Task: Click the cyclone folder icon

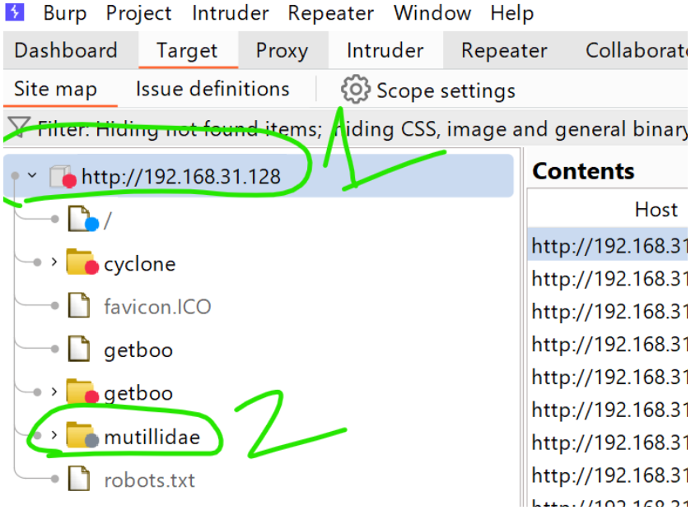Action: tap(82, 262)
